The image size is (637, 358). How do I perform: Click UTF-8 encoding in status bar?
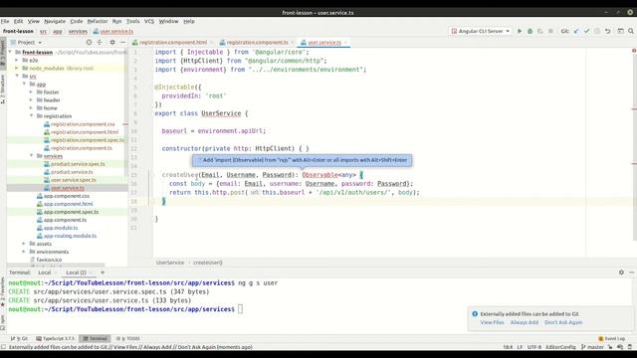point(534,347)
